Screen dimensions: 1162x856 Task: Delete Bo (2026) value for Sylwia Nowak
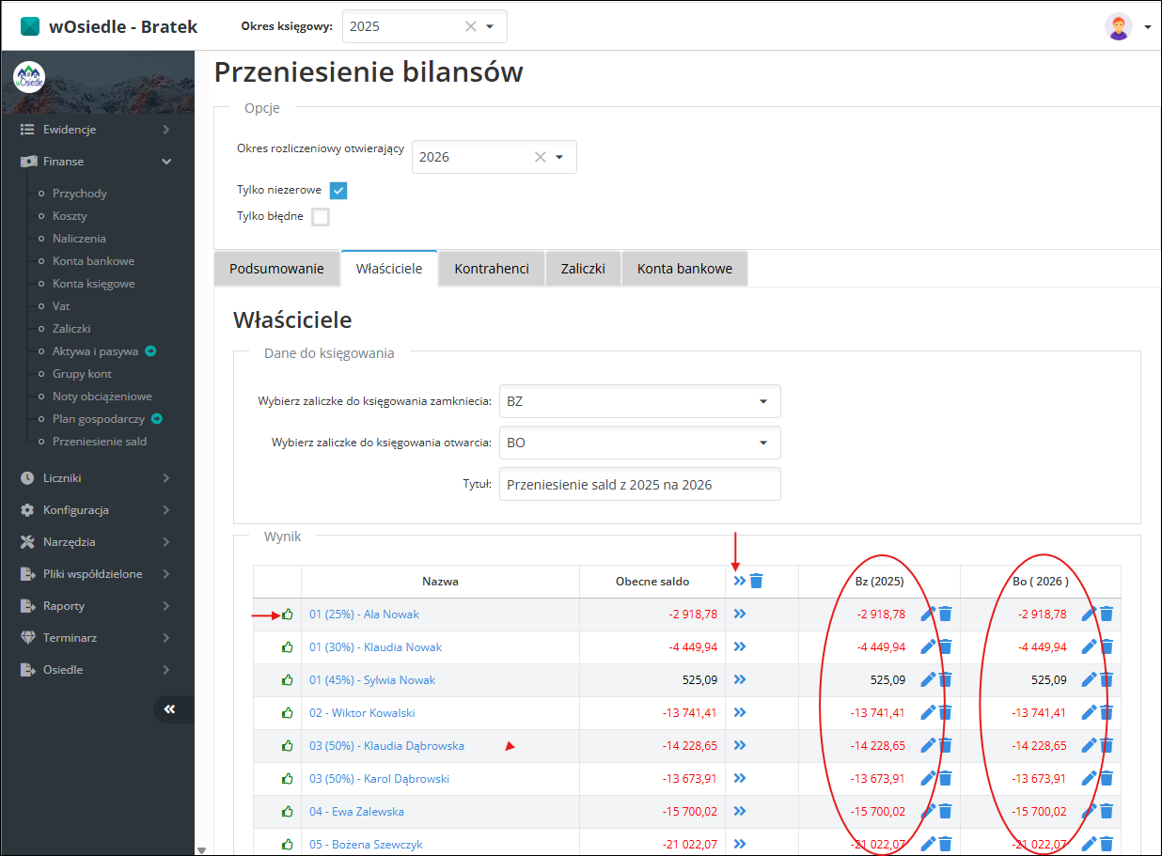pyautogui.click(x=1107, y=679)
